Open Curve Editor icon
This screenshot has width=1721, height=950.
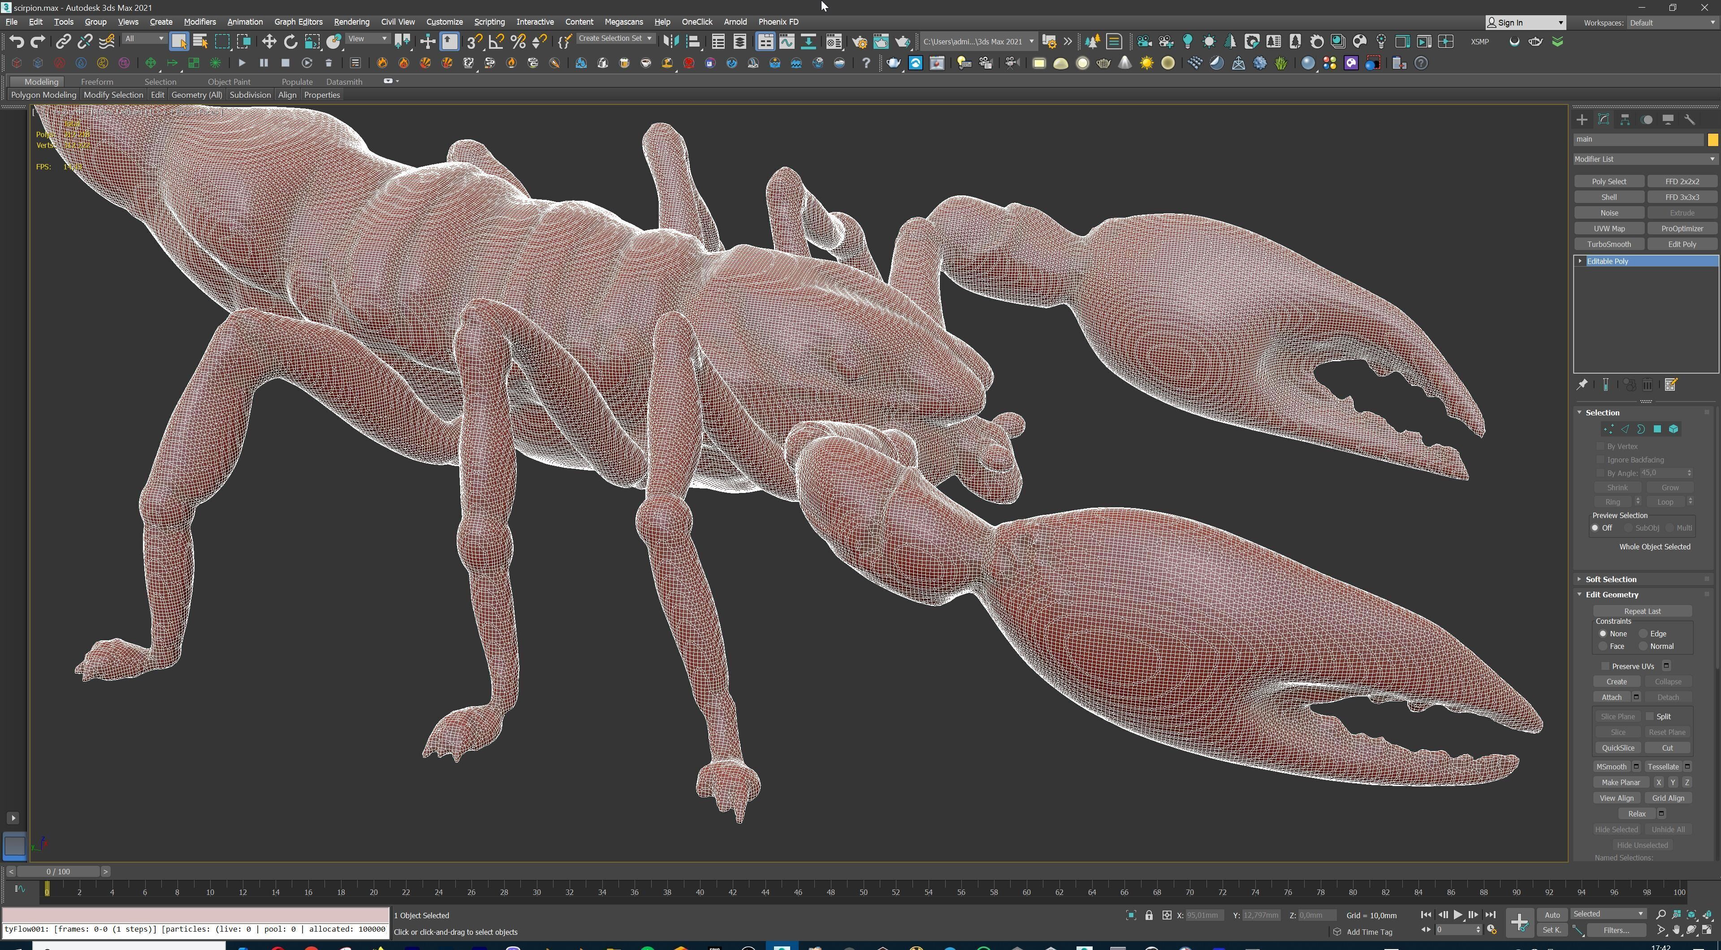[787, 41]
